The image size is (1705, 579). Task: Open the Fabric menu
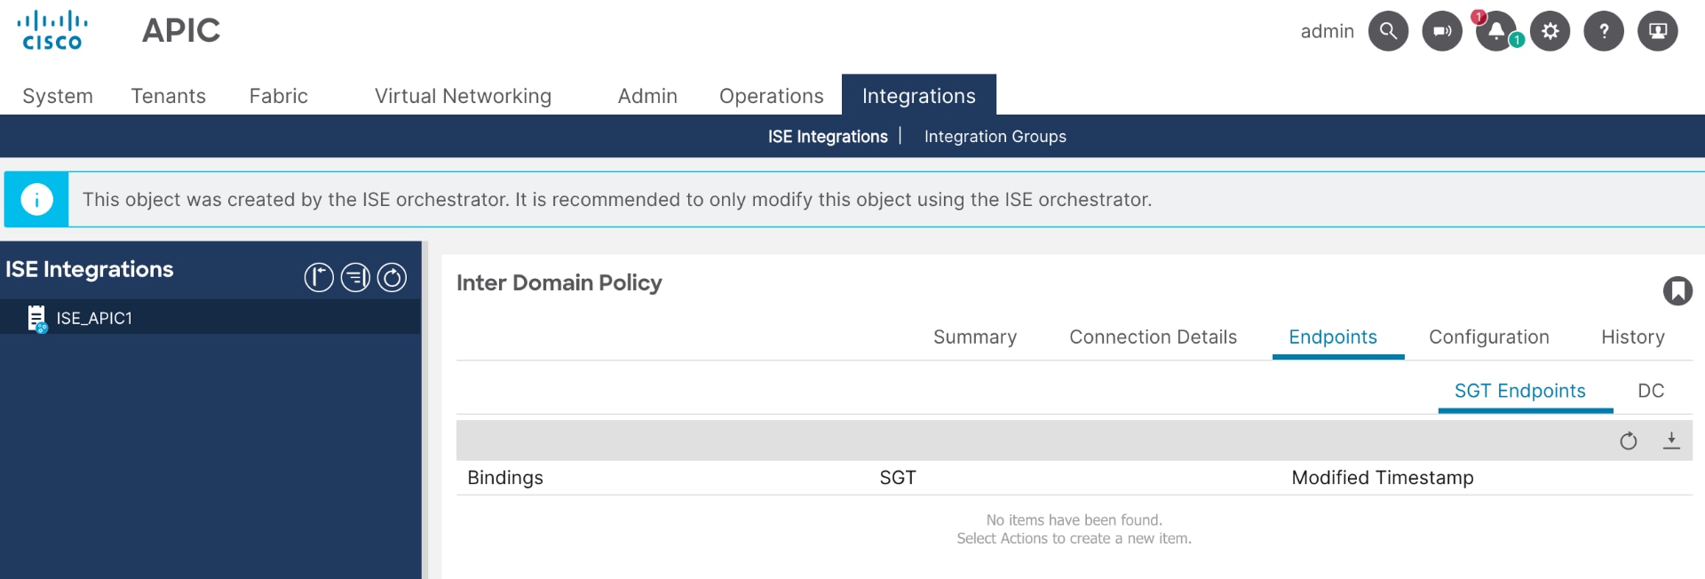coord(279,96)
